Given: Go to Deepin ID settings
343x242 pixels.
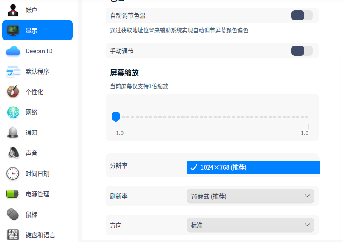Looking at the screenshot, I should pos(37,51).
